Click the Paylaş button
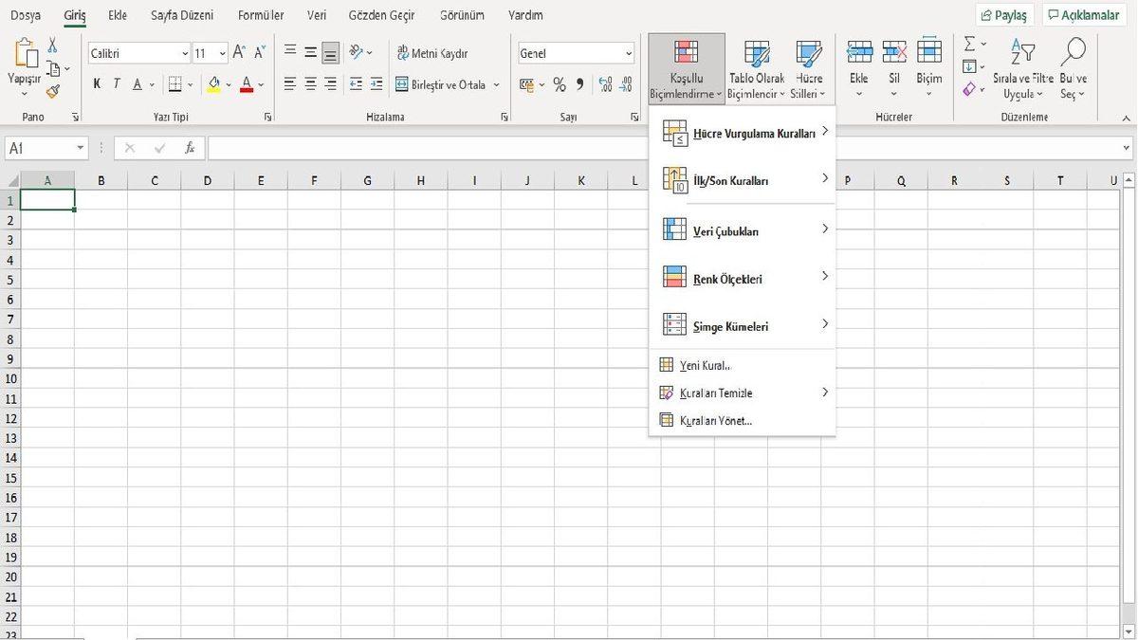Viewport: 1138px width, 640px height. tap(1006, 14)
